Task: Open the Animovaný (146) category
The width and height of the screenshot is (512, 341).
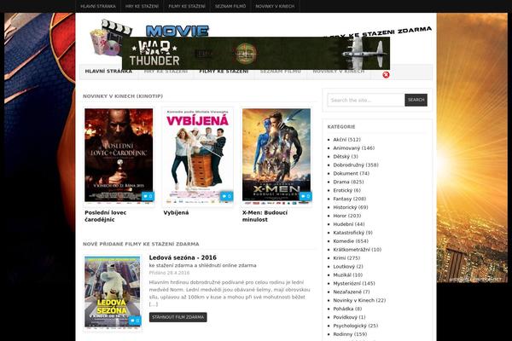Action: pos(354,148)
